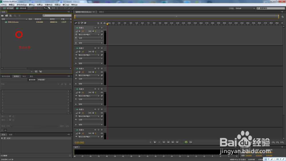Open the 效果(S) menu
Image resolution: width=286 pixels, height=161 pixels.
click(39, 5)
